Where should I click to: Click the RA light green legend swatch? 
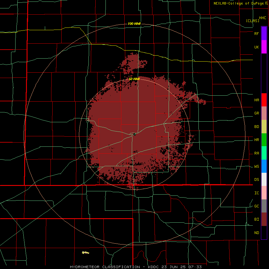click(264, 153)
